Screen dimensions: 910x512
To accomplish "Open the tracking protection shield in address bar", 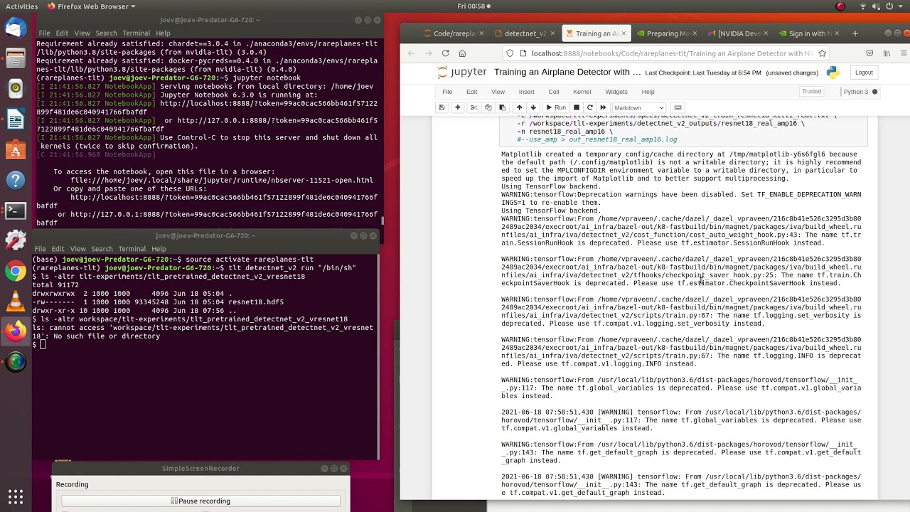I will [x=510, y=53].
